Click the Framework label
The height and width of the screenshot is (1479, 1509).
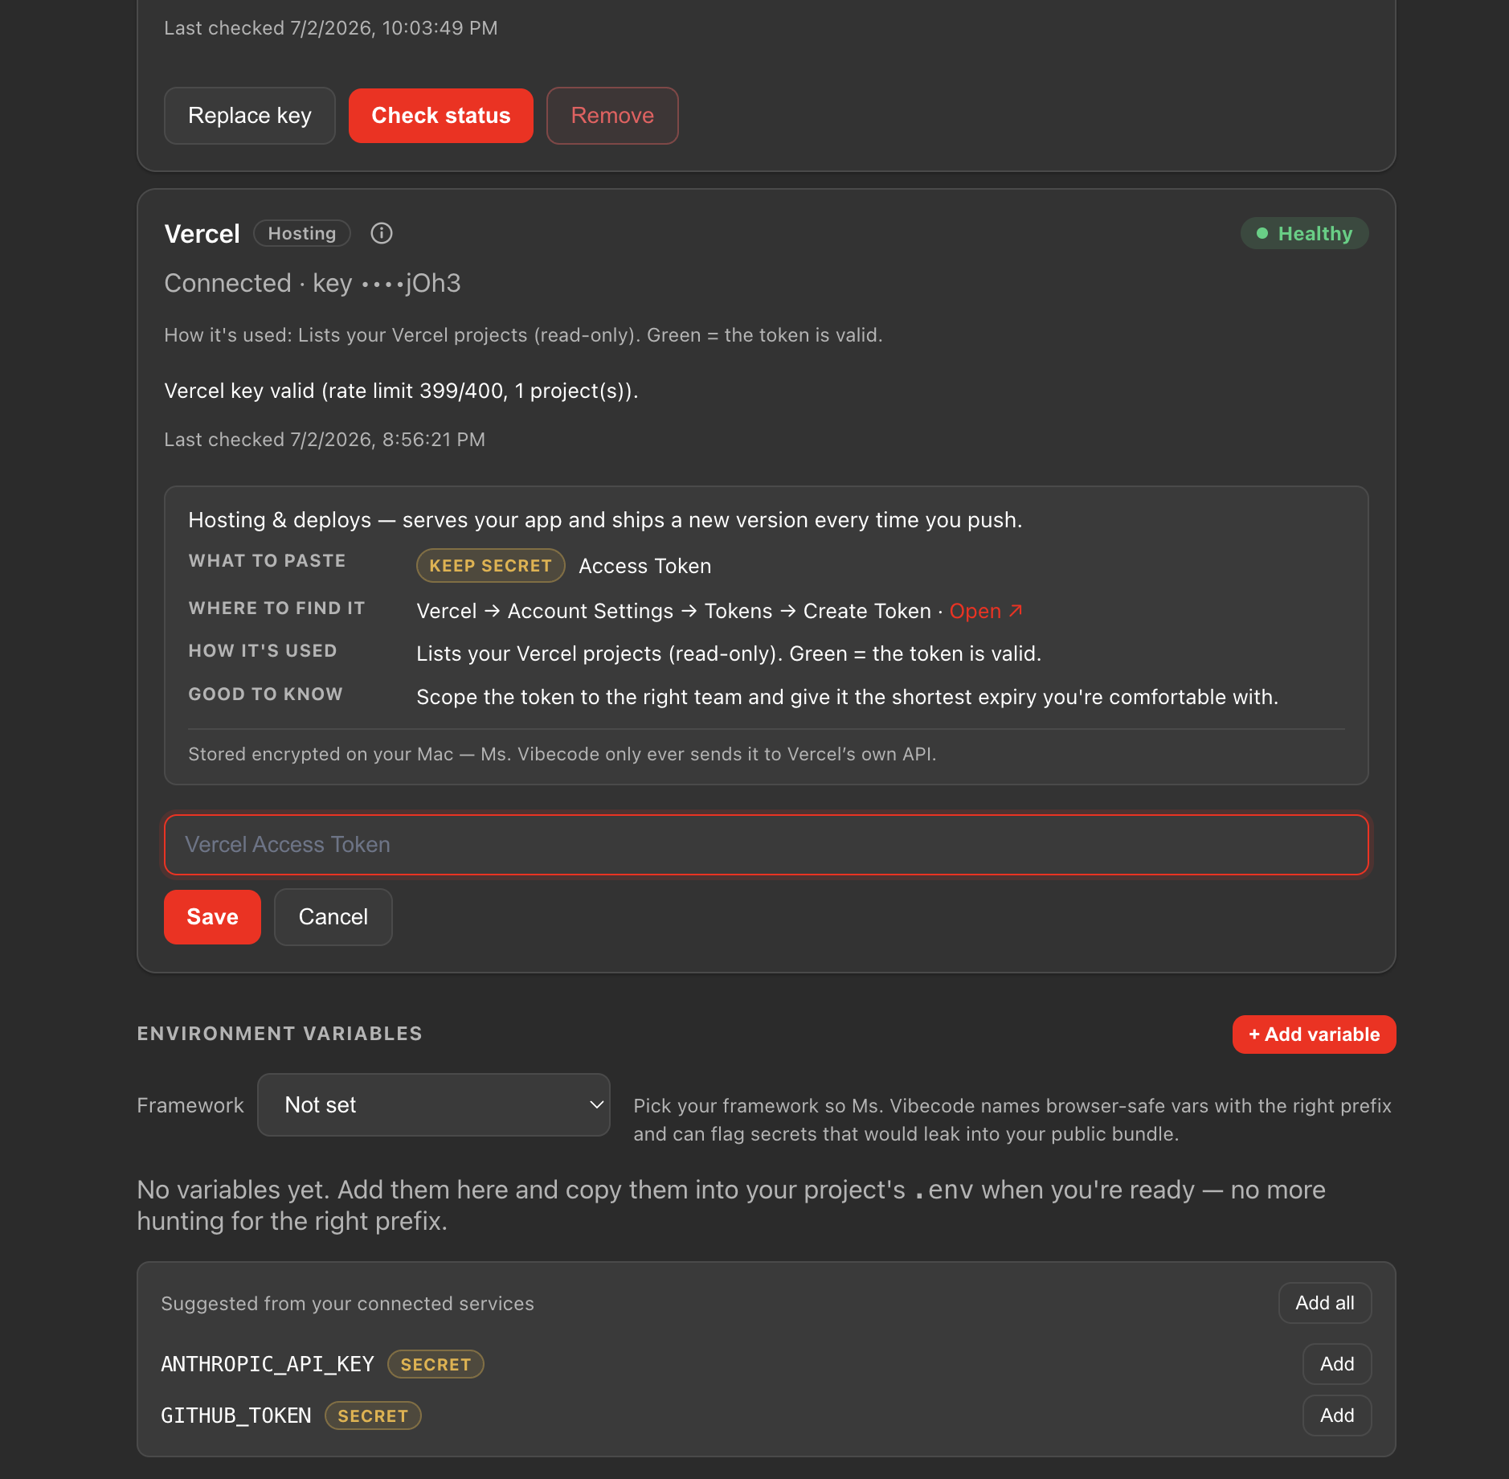tap(190, 1105)
